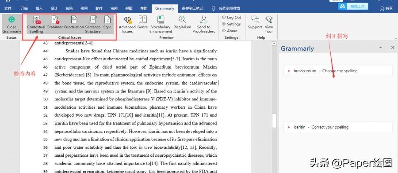Open the brevicornum spelling suggestion

point(338,71)
